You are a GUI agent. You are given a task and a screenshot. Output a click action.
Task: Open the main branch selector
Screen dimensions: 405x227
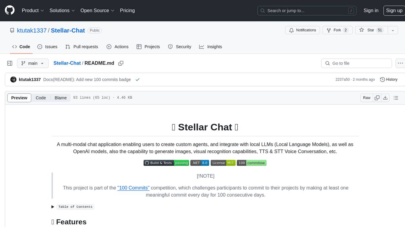tap(33, 63)
